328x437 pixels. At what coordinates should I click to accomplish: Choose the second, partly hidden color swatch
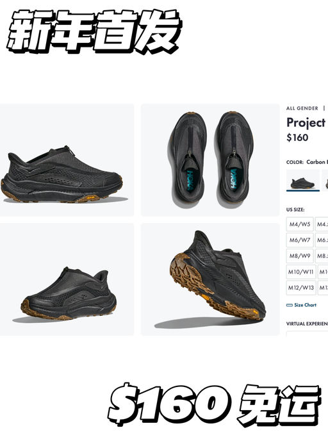[325, 180]
